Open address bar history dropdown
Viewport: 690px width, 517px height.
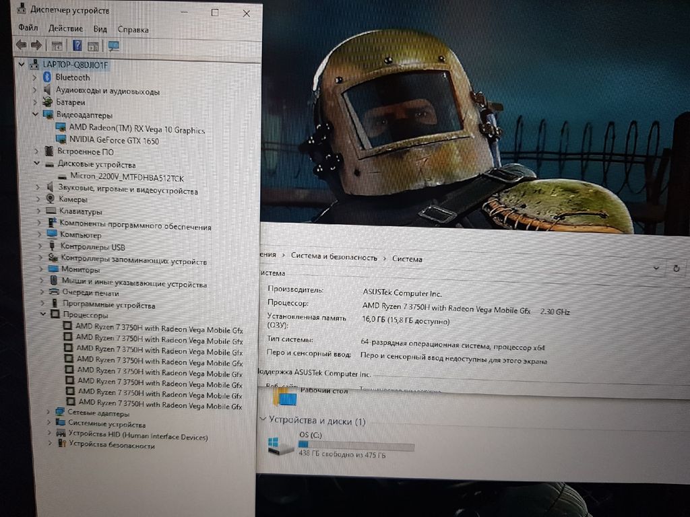[x=657, y=268]
